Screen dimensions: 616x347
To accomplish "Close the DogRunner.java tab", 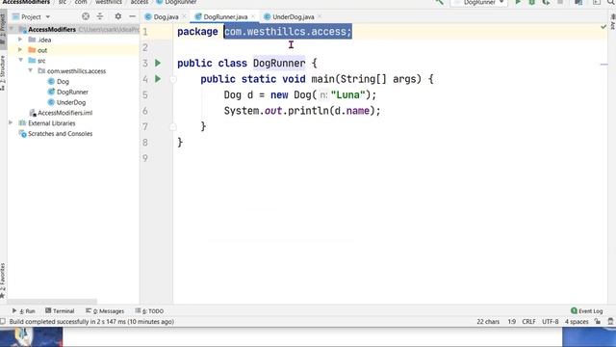I will tap(253, 16).
